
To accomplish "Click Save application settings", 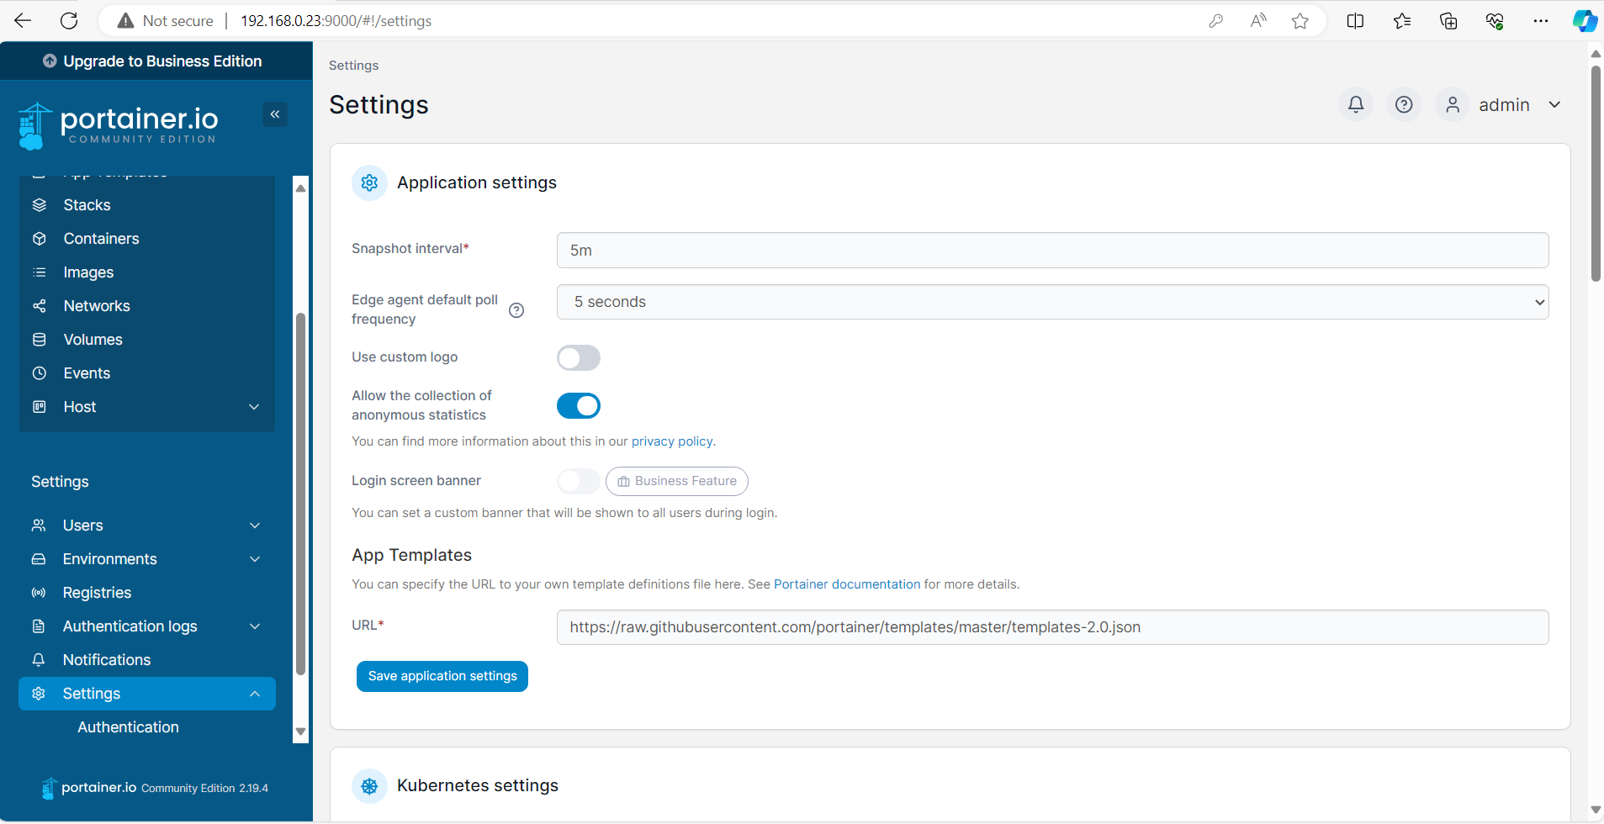I will pos(442,675).
